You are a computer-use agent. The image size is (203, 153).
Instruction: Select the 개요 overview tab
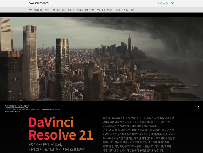pos(30,10)
